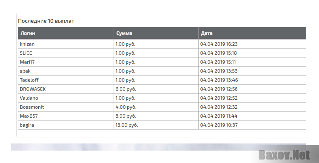Viewport: 319px width, 163px height.
Task: Click the date 04.04.2019 10:37
Action: [219, 125]
